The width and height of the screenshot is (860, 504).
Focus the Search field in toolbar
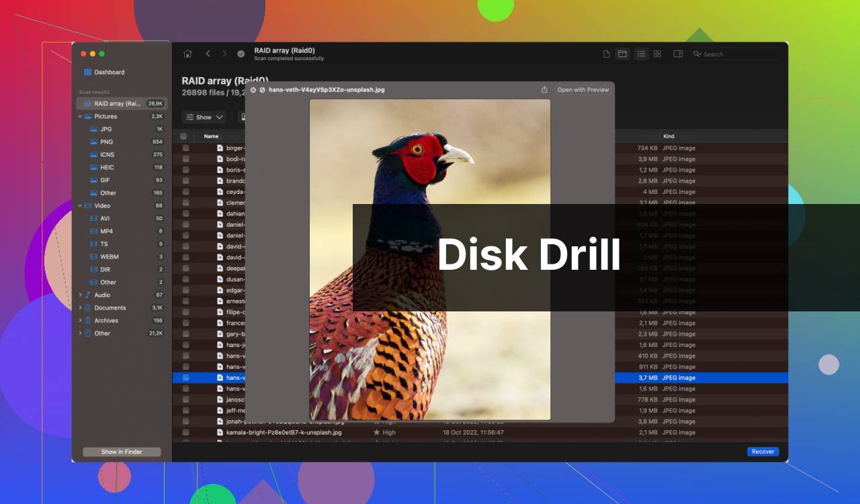738,54
